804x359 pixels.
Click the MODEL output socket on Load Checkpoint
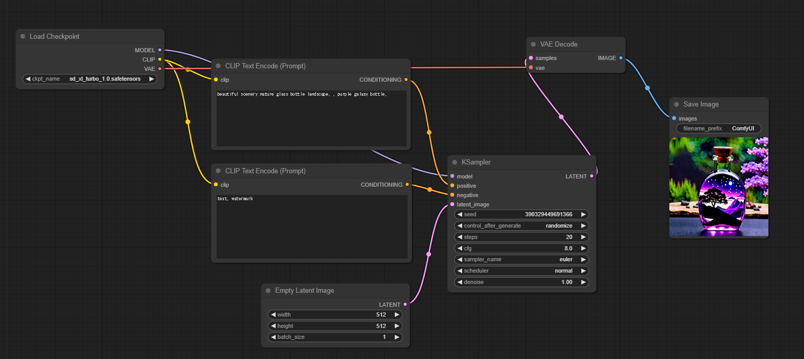click(160, 50)
